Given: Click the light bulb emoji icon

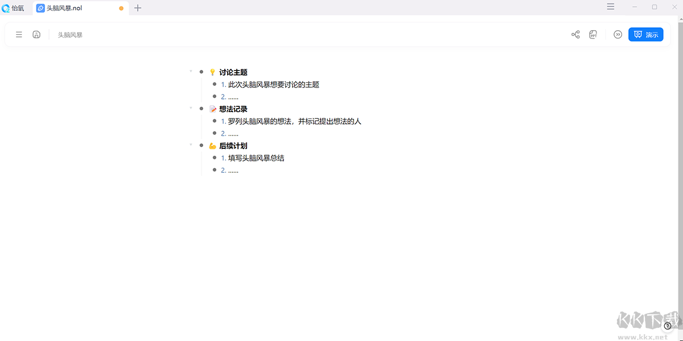Looking at the screenshot, I should (x=212, y=72).
